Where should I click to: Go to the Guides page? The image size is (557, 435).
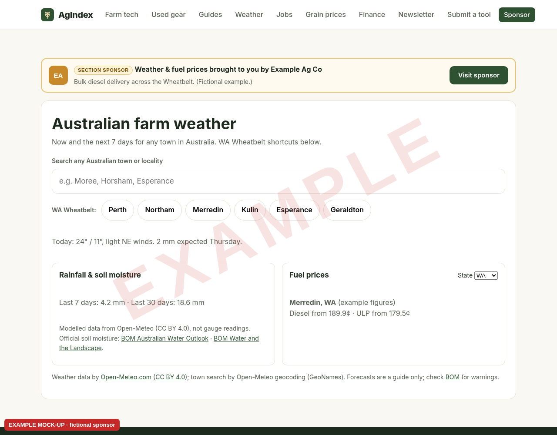(x=210, y=15)
